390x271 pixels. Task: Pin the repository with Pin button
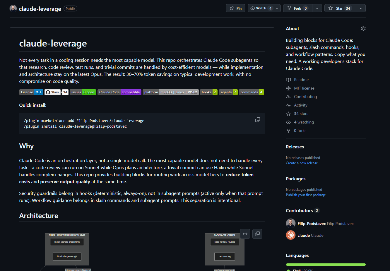tap(235, 8)
